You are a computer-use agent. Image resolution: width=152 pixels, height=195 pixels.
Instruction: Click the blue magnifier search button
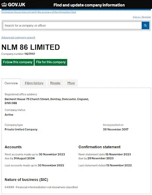pyautogui.click(x=146, y=26)
